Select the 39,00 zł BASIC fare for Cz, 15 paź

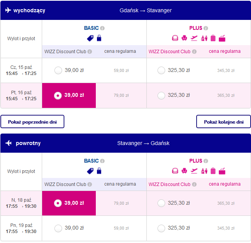click(58, 70)
